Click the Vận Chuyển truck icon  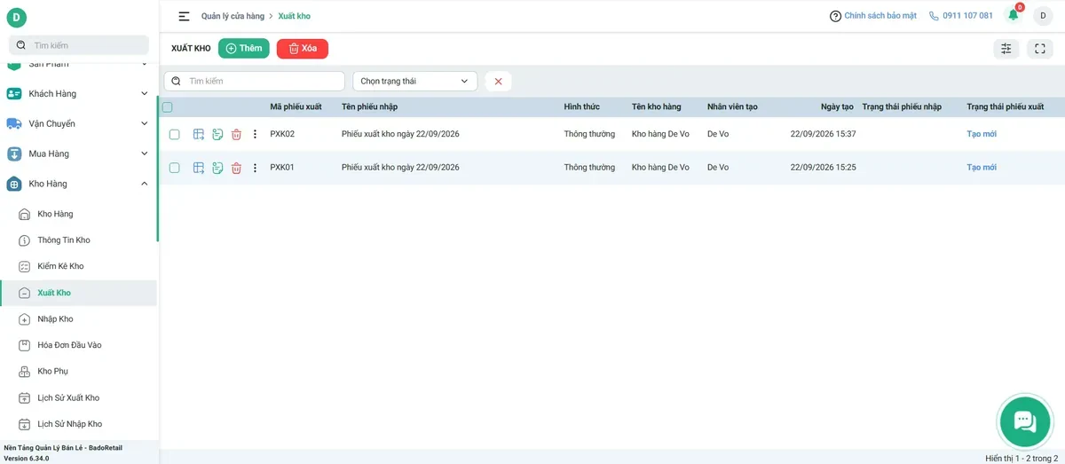click(14, 123)
